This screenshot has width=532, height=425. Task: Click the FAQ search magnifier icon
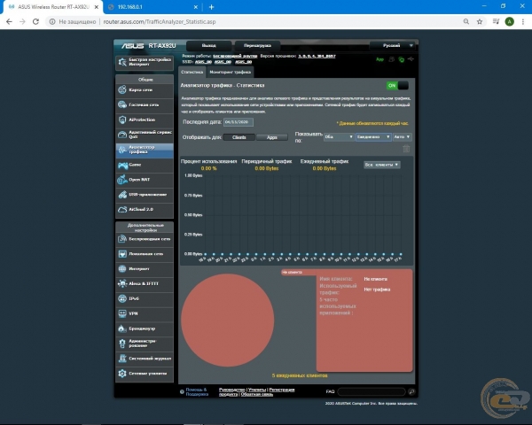[411, 391]
